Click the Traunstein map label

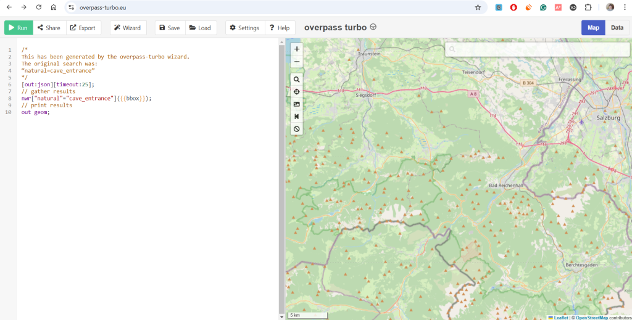369,54
